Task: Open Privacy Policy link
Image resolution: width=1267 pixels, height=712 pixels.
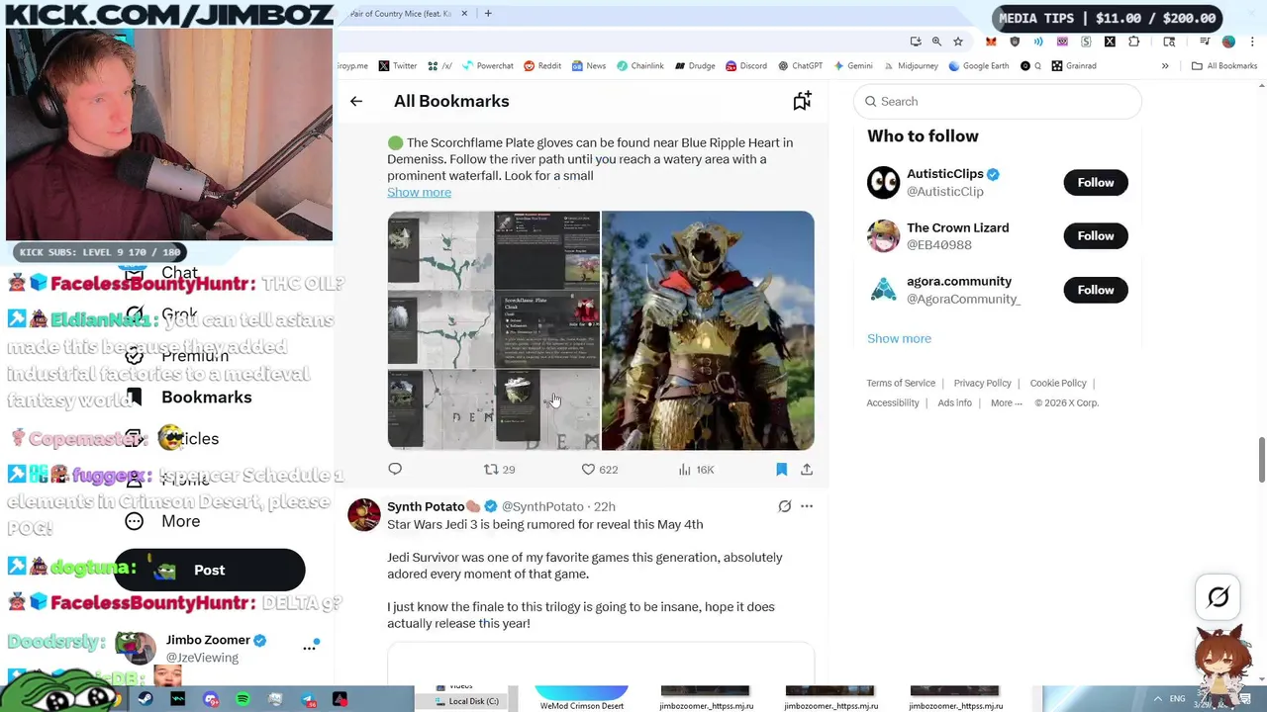Action: point(982,383)
